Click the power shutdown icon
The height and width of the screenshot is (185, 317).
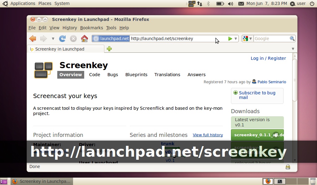coord(312,3)
